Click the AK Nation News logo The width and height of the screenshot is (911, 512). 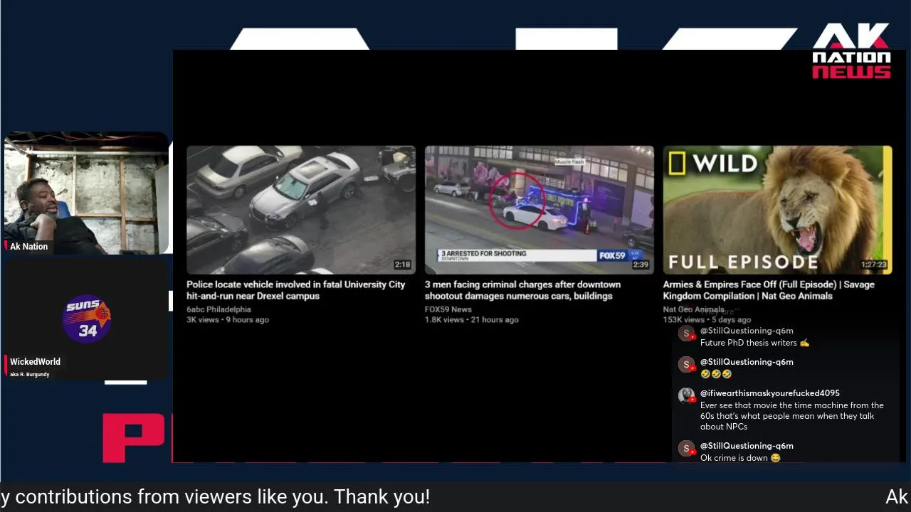pos(851,51)
